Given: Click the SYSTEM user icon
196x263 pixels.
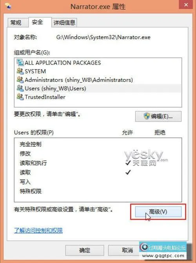Looking at the screenshot, I should (20, 71).
